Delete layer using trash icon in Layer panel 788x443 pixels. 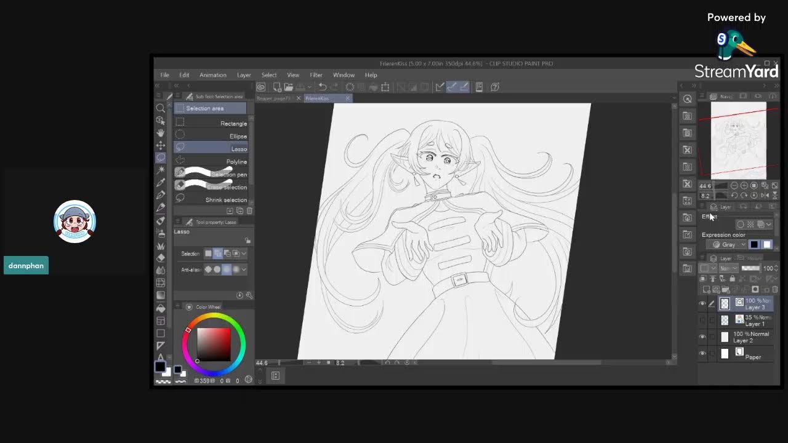(x=774, y=290)
